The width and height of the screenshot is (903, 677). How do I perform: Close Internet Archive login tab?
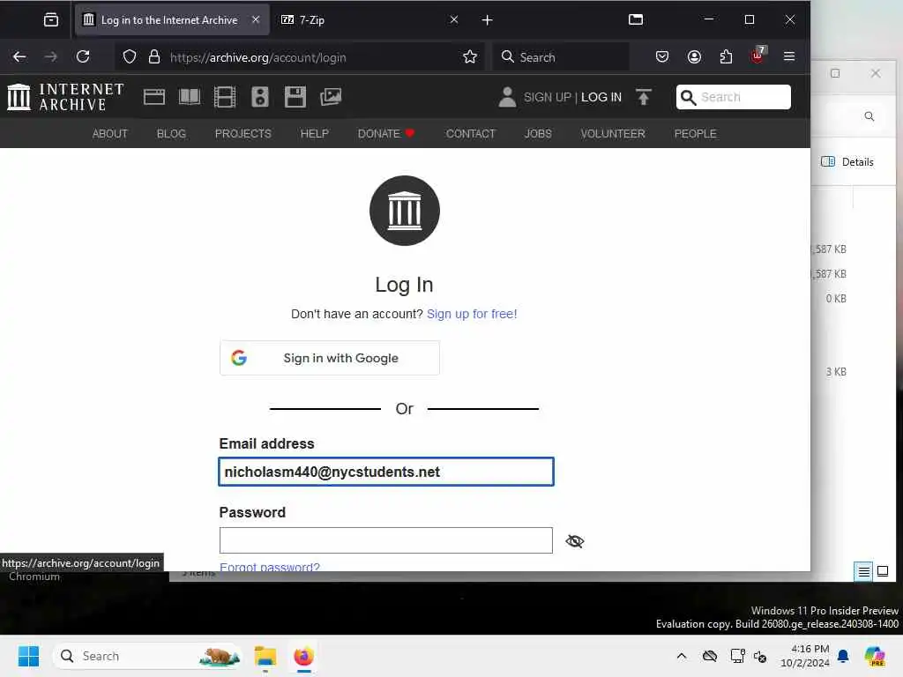[256, 19]
